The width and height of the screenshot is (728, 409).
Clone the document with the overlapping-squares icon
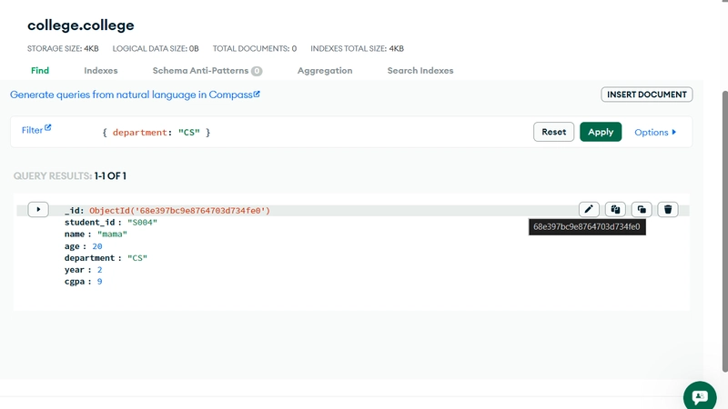(642, 209)
